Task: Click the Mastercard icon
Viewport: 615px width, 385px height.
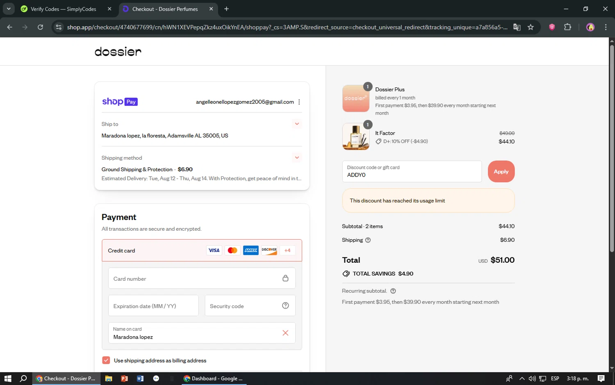Action: [232, 250]
